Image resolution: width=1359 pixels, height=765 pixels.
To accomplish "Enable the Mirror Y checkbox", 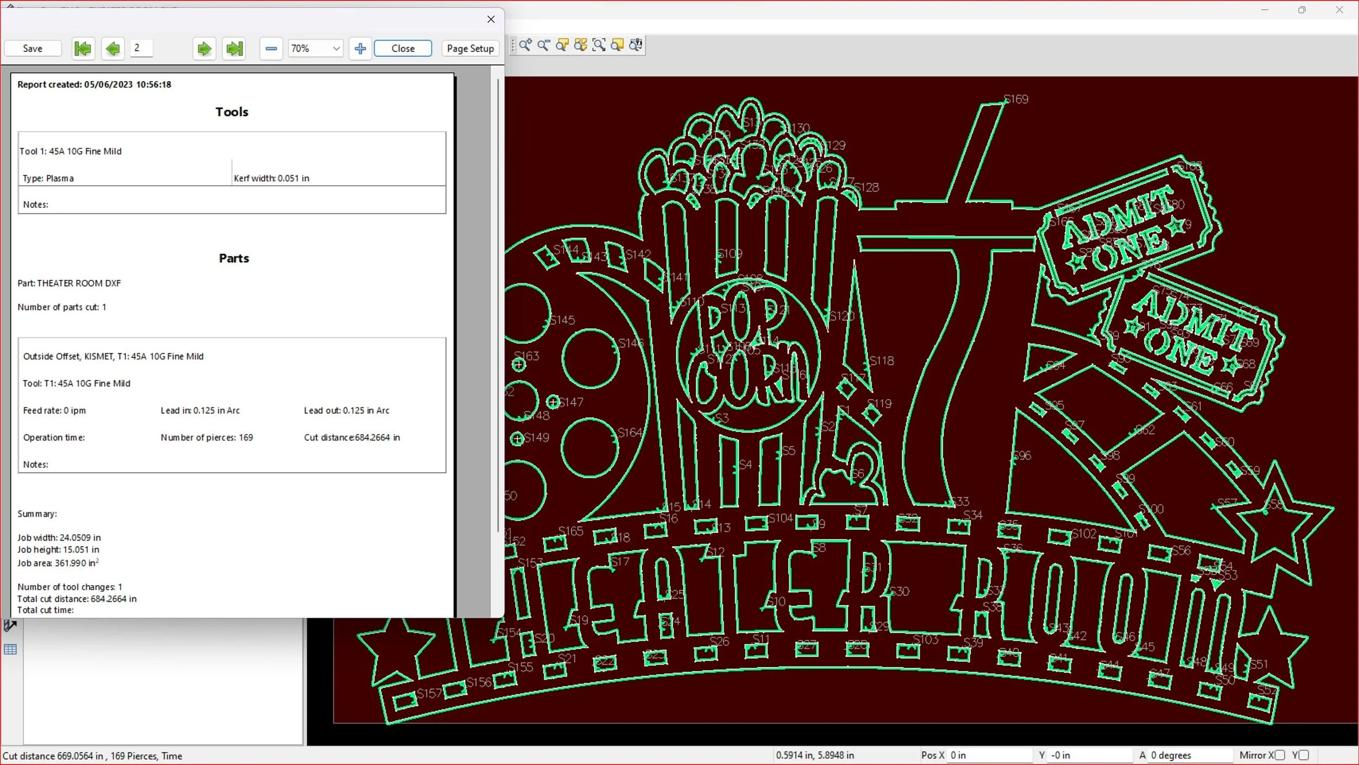I will 1304,755.
